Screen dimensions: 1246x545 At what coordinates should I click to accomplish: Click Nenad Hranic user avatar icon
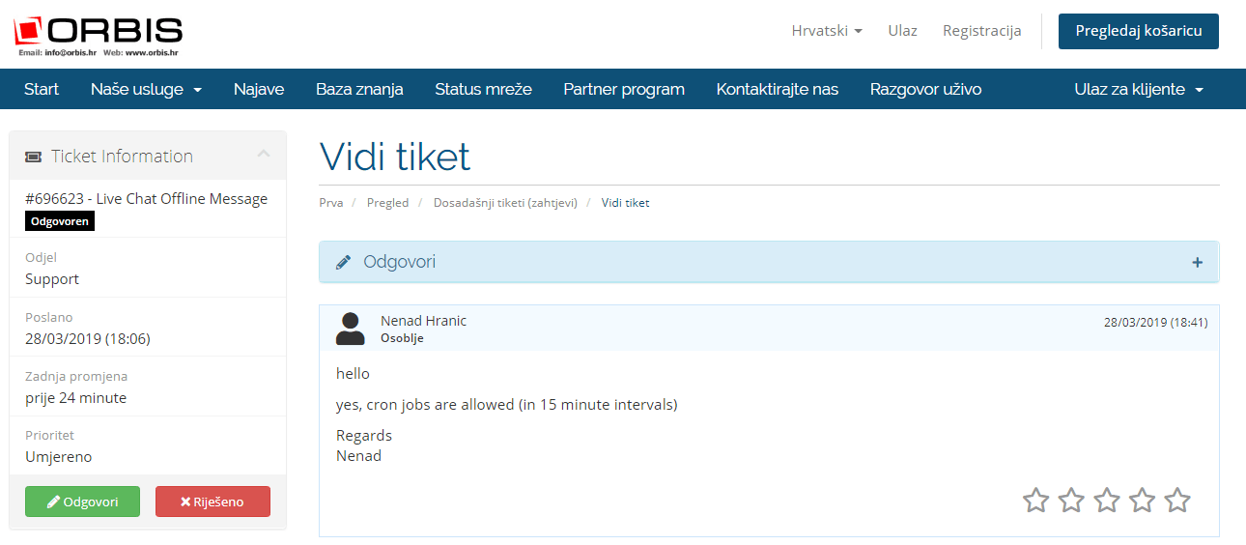[x=351, y=329]
